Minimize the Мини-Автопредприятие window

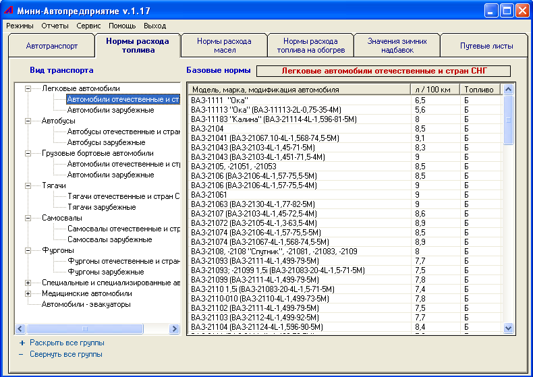491,11
